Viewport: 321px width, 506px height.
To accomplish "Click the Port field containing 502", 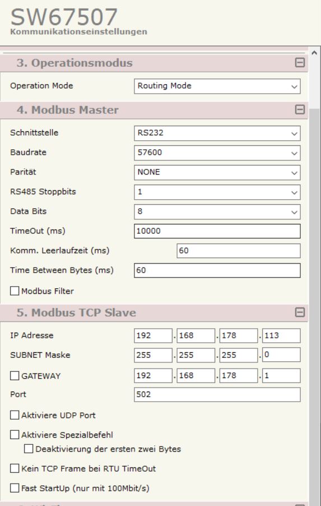I will tap(217, 394).
